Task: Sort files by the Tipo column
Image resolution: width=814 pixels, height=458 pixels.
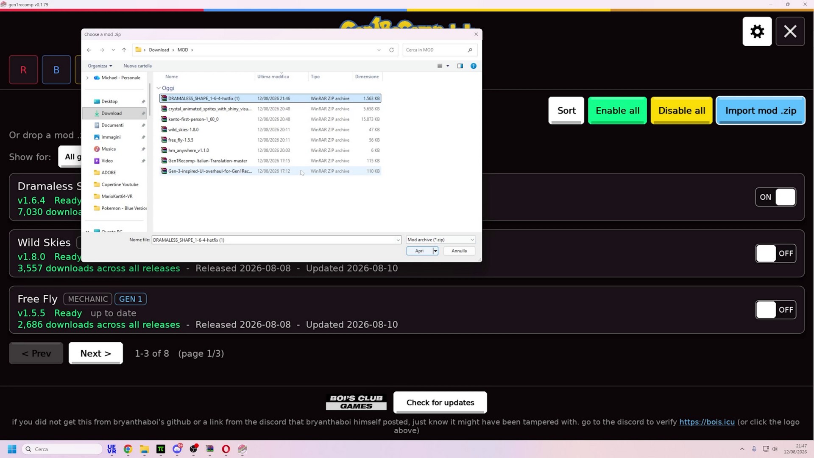Action: (x=315, y=77)
